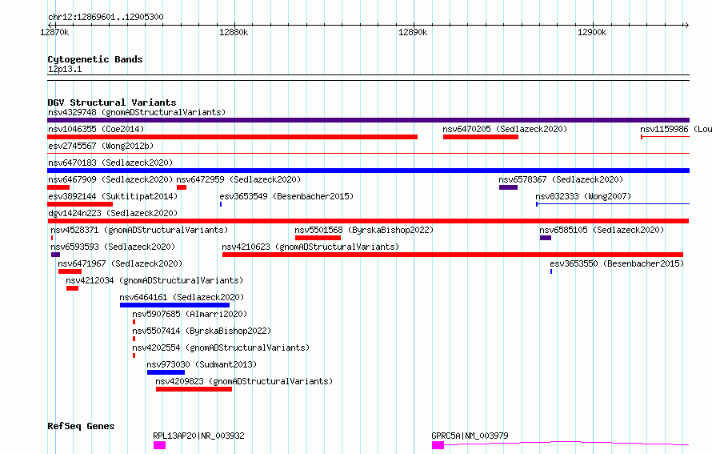This screenshot has height=454, width=712.
Task: Click purple bar under nsv6578367
Action: coord(508,187)
